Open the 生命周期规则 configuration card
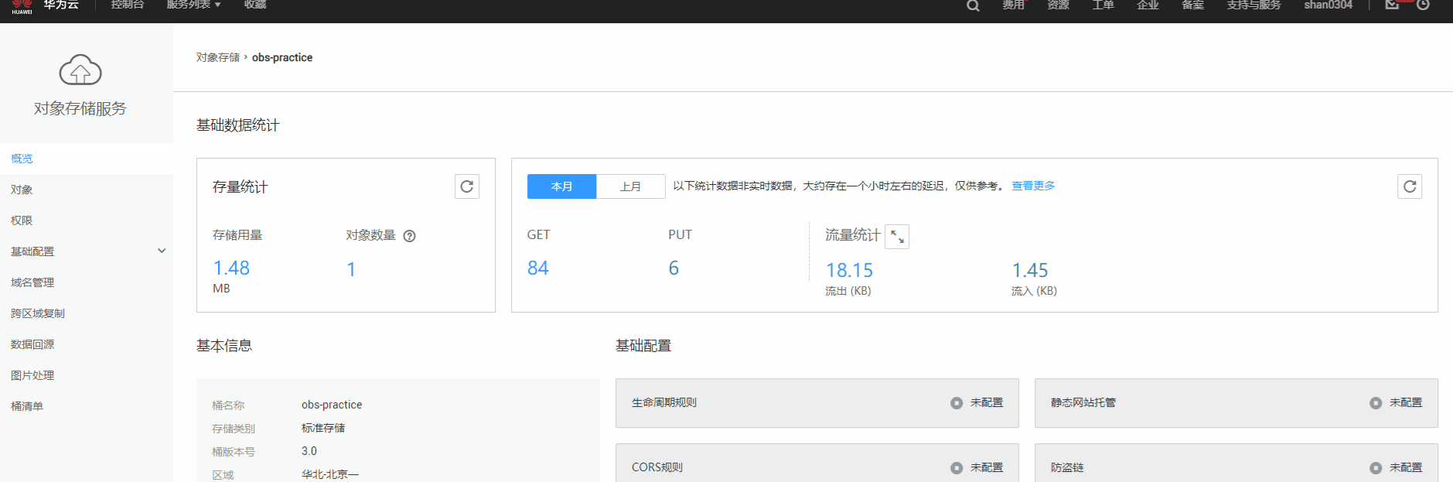Screen dimensions: 1453x482 (817, 403)
